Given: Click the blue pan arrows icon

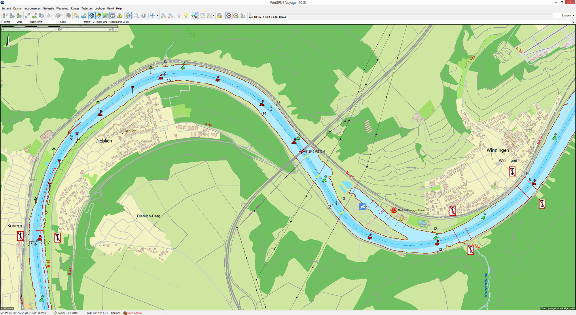Looking at the screenshot, I should (x=152, y=16).
